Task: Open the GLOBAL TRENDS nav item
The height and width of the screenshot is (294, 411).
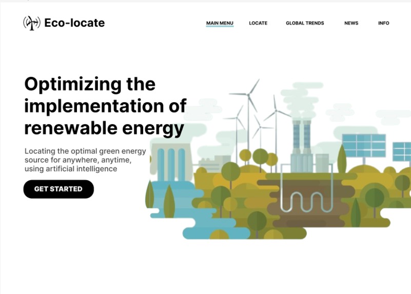Action: click(x=305, y=23)
